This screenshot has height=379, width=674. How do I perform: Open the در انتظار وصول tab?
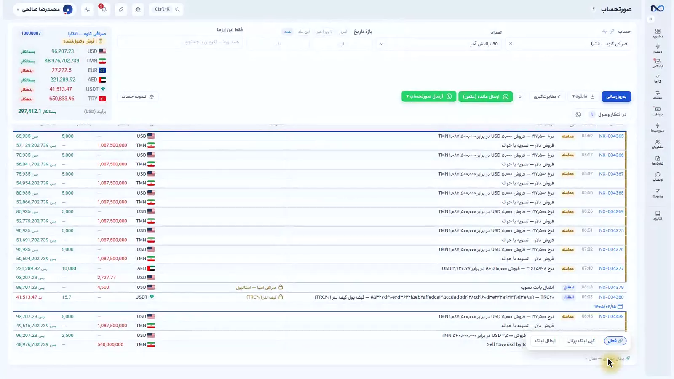click(x=608, y=115)
